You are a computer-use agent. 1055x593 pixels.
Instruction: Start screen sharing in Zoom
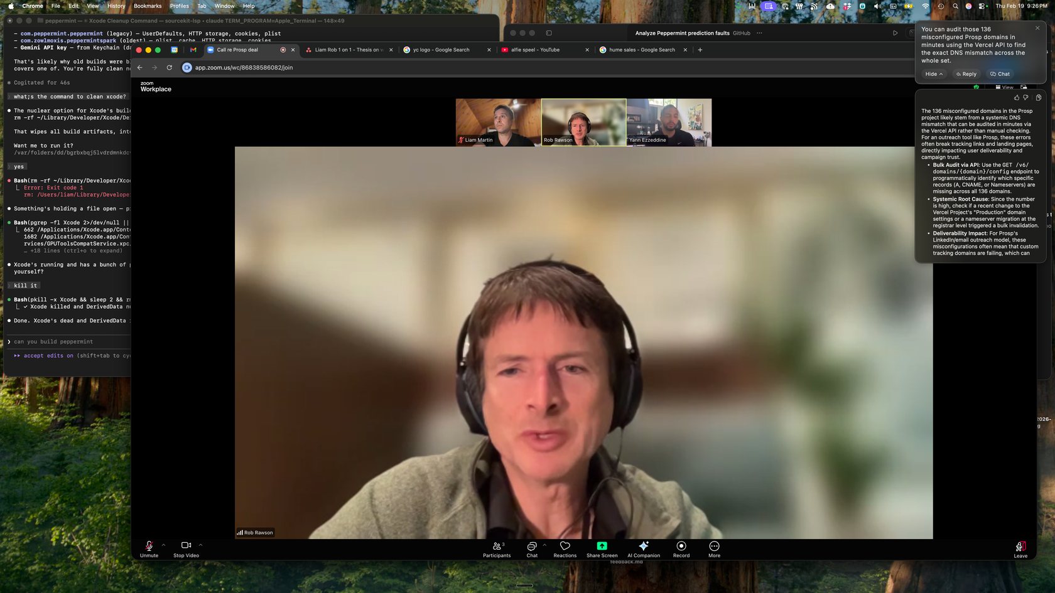(601, 549)
